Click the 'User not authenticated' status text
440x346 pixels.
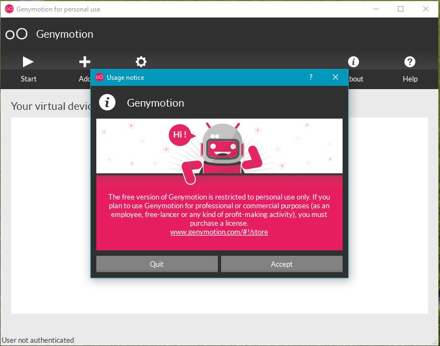[x=38, y=340]
